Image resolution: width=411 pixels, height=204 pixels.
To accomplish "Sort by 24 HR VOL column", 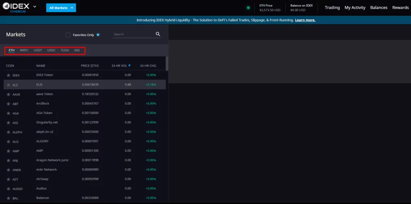I will click(x=121, y=65).
